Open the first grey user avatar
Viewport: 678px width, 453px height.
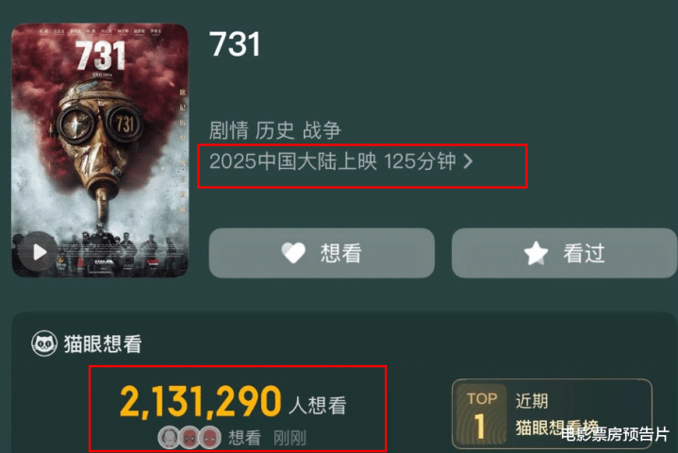(169, 437)
